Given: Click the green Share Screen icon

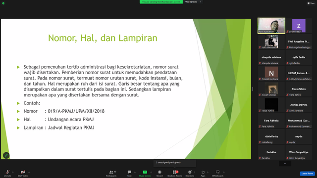Looking at the screenshot, I should point(145,172).
